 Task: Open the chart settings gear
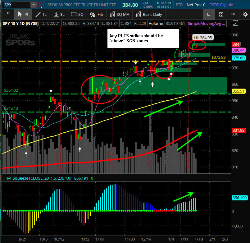click(x=245, y=14)
